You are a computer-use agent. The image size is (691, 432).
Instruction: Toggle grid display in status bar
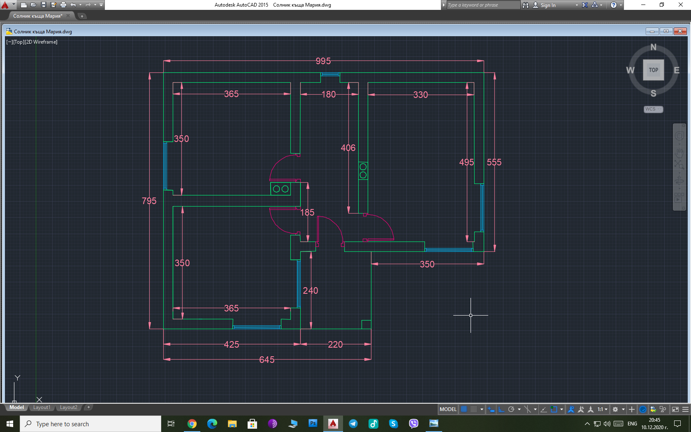(464, 409)
